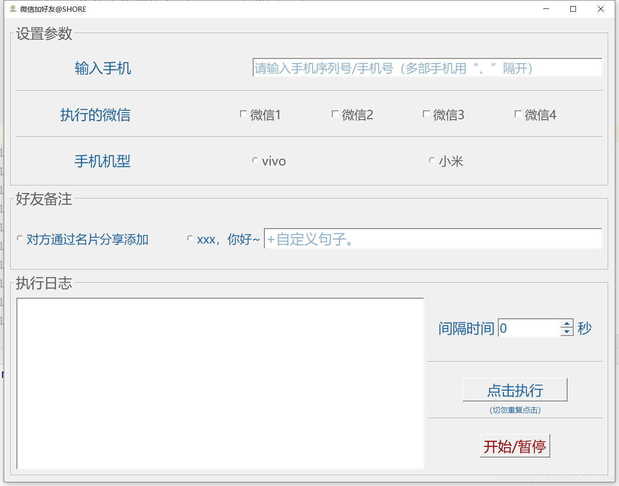Click the 点击执行 button
The image size is (619, 486).
click(515, 390)
